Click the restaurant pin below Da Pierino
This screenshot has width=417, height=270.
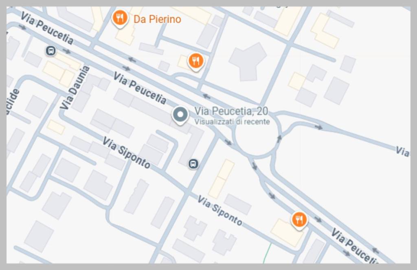196,61
